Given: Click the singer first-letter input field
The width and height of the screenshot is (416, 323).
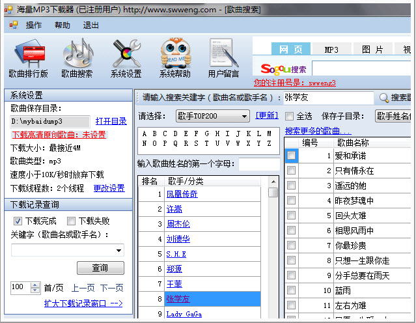Looking at the screenshot, I should tap(259, 164).
